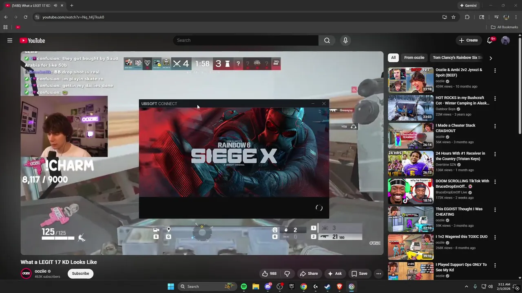
Task: Open DOOM SCROLLING TikTok video thumbnail
Action: (411, 191)
